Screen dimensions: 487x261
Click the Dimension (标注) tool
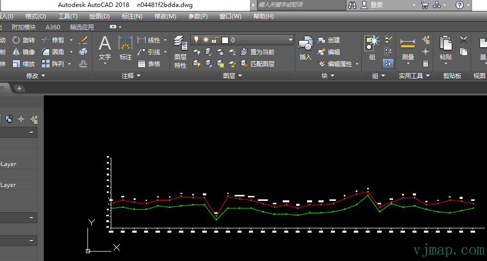click(x=125, y=48)
